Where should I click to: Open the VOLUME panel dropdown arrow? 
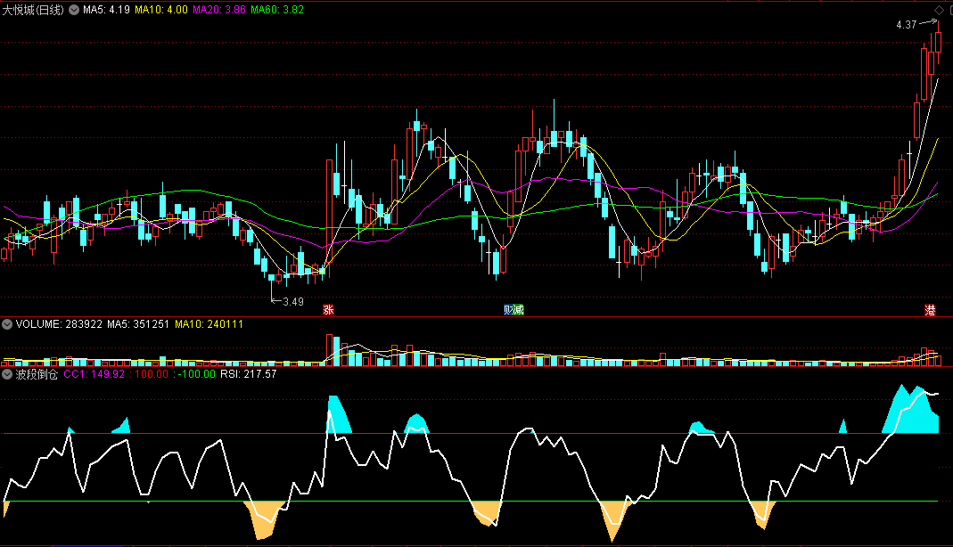[7, 324]
